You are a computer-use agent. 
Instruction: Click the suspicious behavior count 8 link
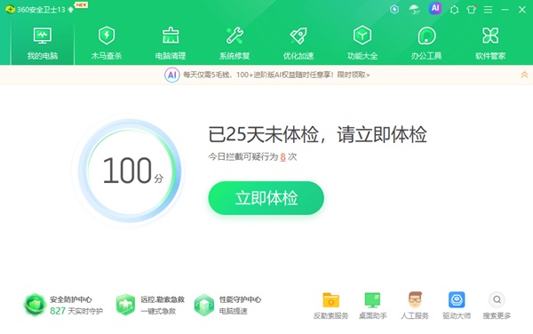(282, 156)
